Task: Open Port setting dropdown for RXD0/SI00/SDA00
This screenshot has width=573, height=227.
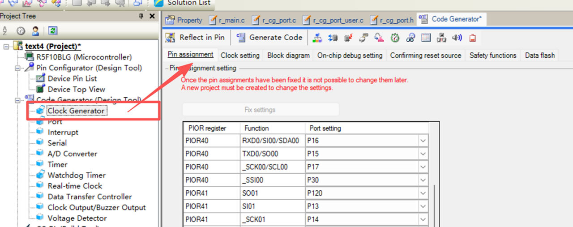Action: pos(423,141)
